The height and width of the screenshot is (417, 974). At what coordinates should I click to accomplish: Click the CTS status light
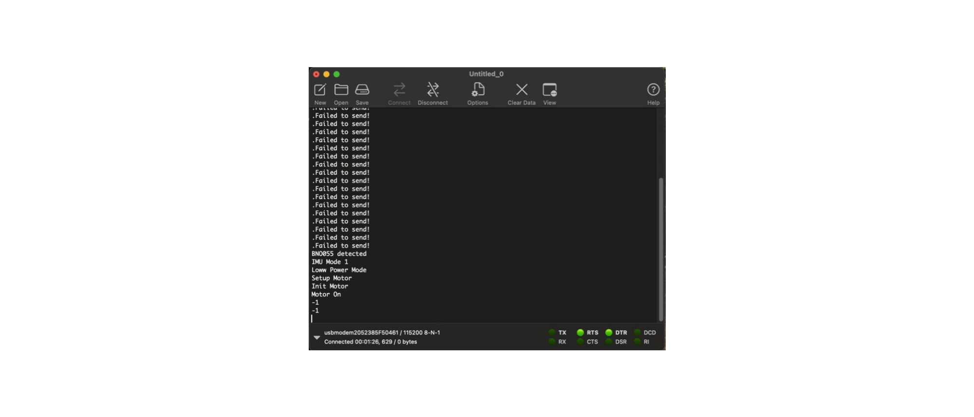[x=580, y=342]
